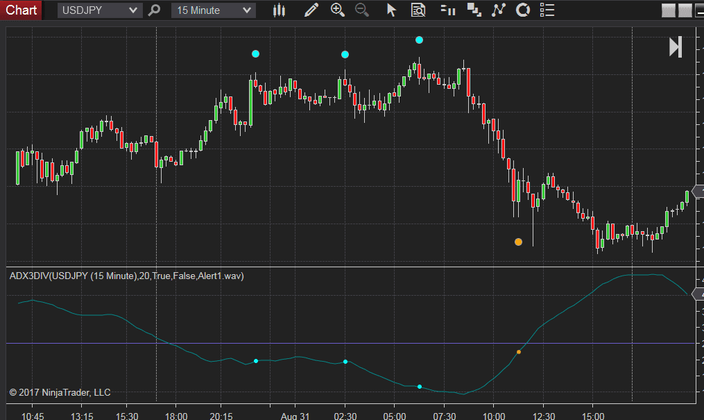Click the price markers toolbar icon
The width and height of the screenshot is (704, 420).
point(446,10)
